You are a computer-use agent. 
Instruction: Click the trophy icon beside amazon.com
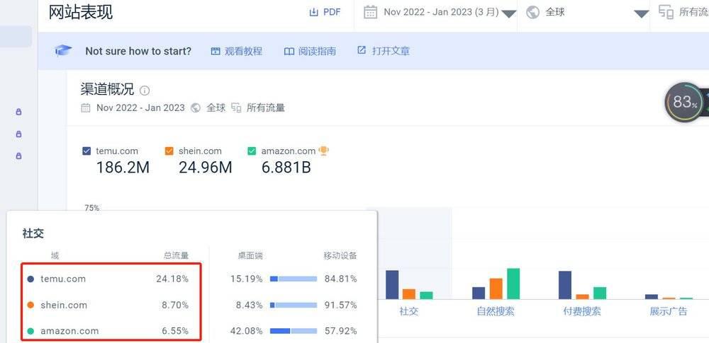[323, 151]
